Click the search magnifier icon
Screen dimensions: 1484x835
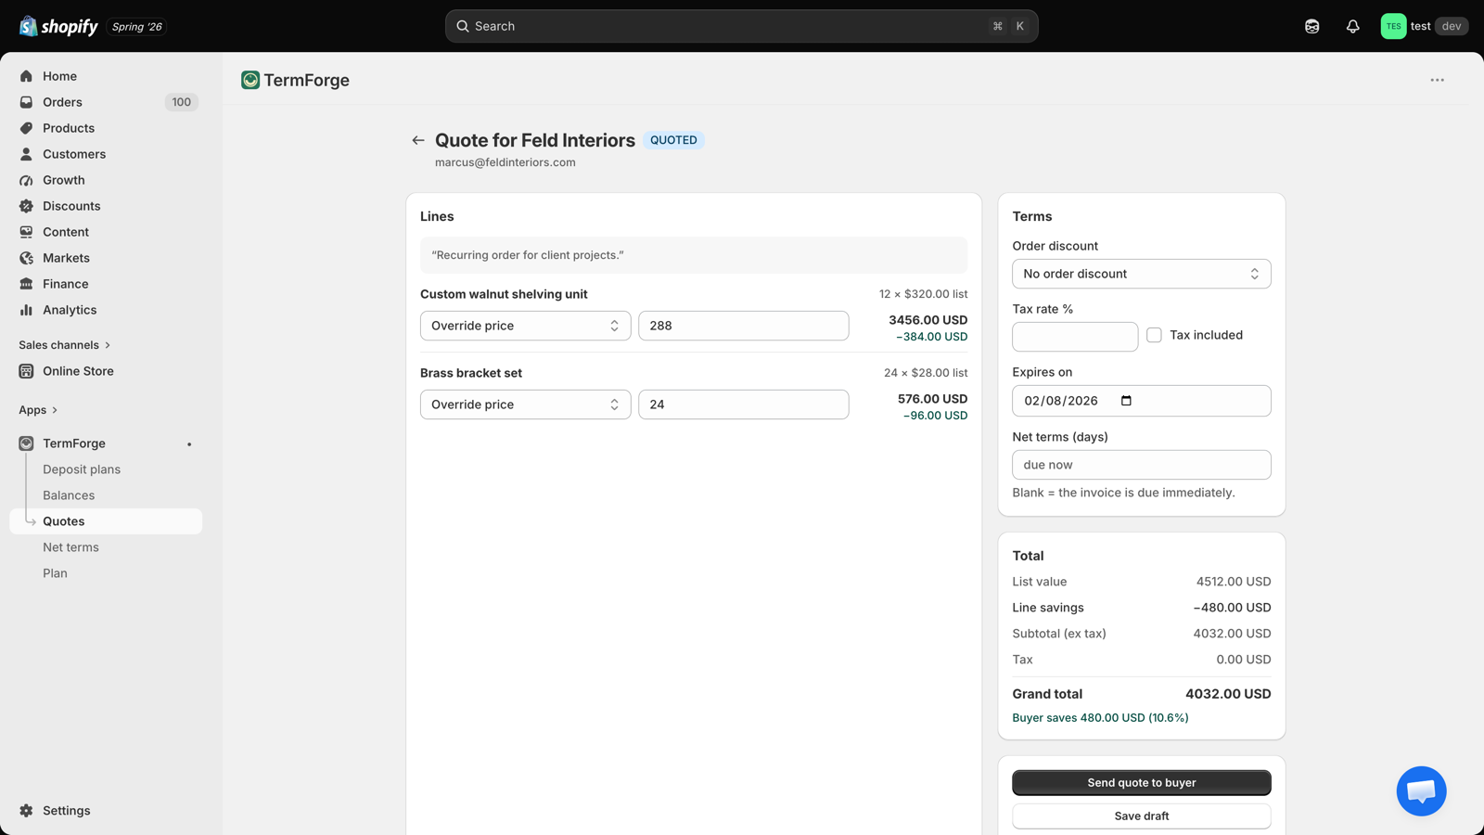pyautogui.click(x=462, y=26)
